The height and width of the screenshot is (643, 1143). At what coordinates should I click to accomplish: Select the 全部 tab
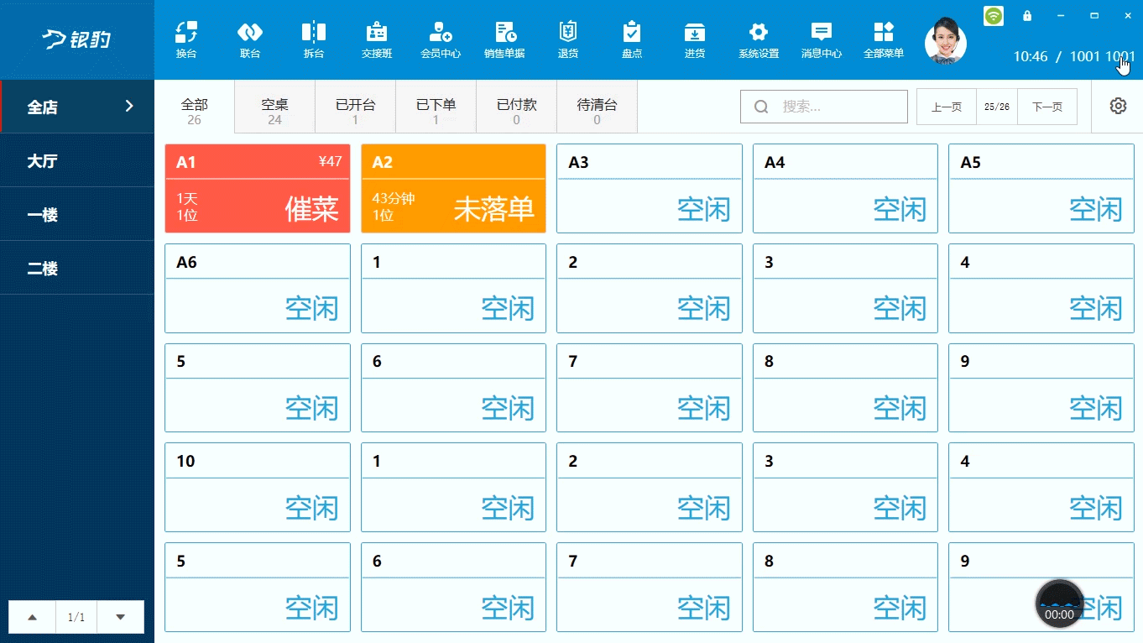tap(195, 107)
